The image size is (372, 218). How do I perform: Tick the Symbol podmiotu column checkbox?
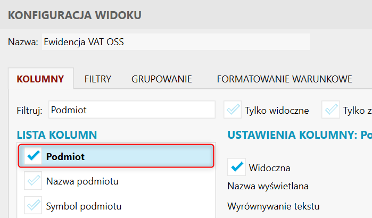[x=33, y=206]
